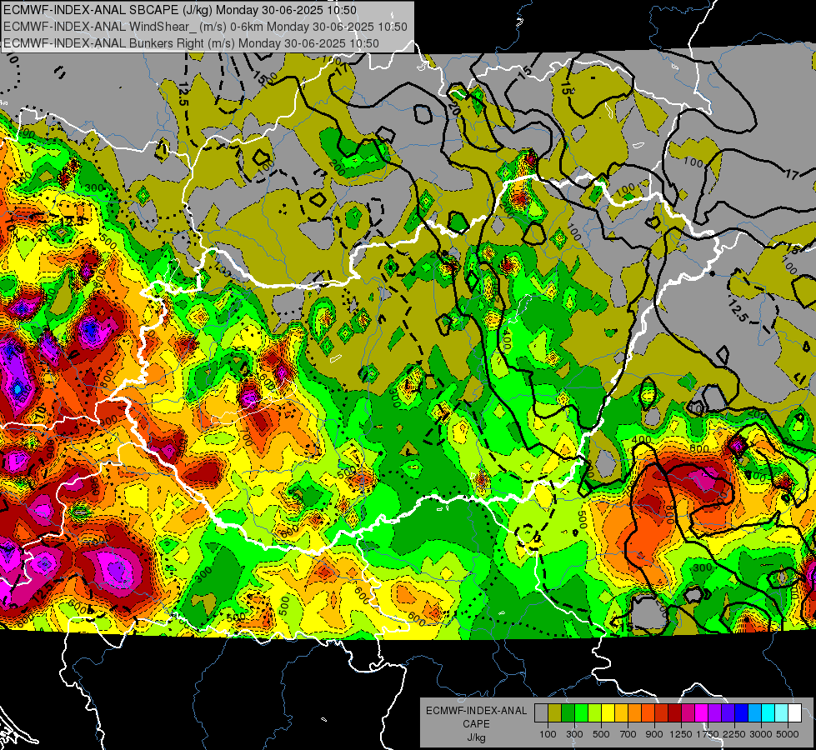Click the legend value 100

click(x=548, y=734)
